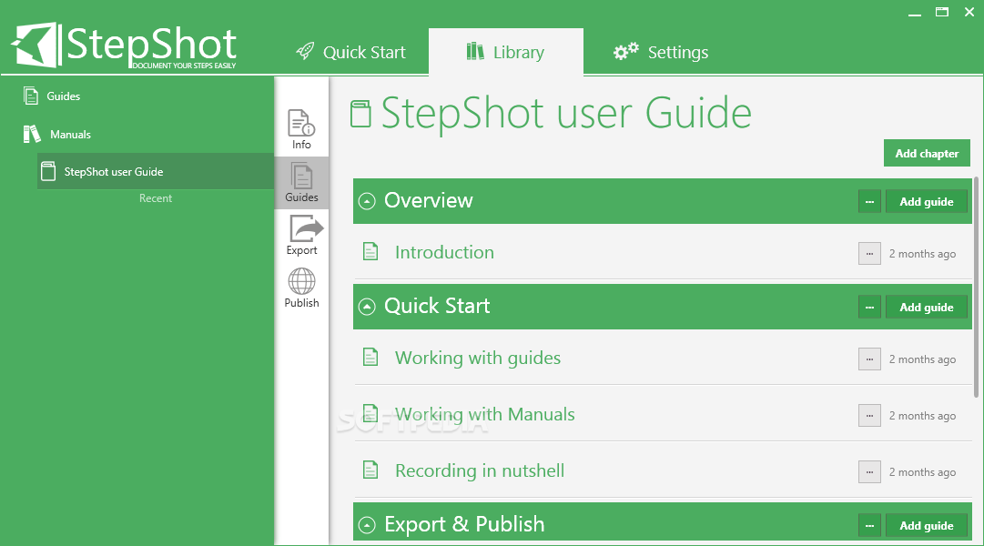Image resolution: width=984 pixels, height=546 pixels.
Task: Click the book icon beside the page title
Action: (x=360, y=115)
